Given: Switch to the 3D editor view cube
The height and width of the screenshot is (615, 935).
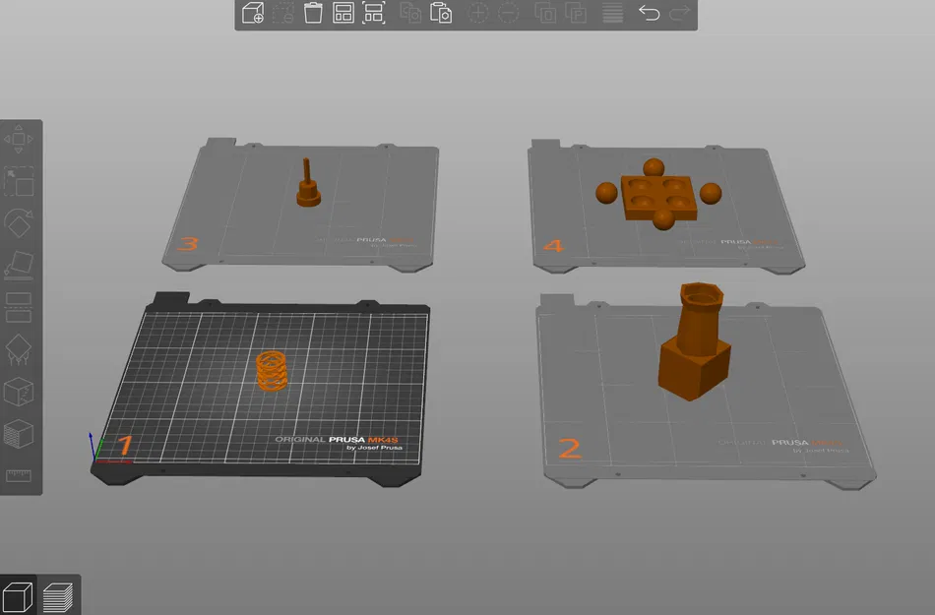Looking at the screenshot, I should (x=18, y=596).
